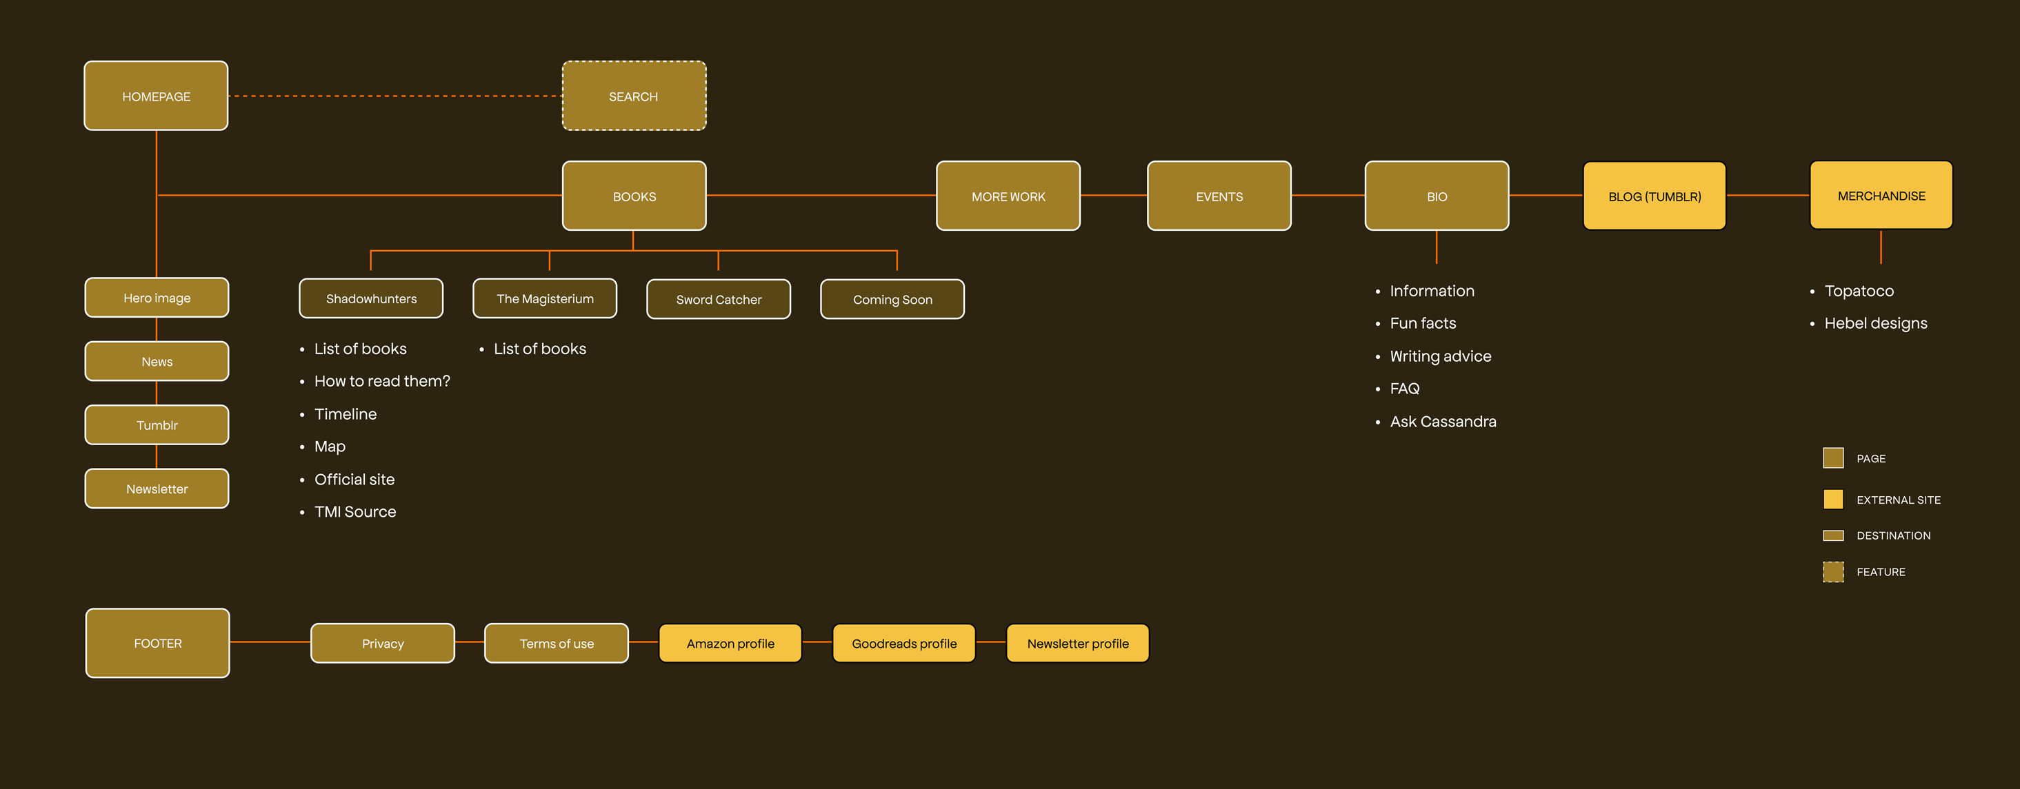Select the 'Hebel designs' bullet
The width and height of the screenshot is (2020, 789).
coord(1876,322)
